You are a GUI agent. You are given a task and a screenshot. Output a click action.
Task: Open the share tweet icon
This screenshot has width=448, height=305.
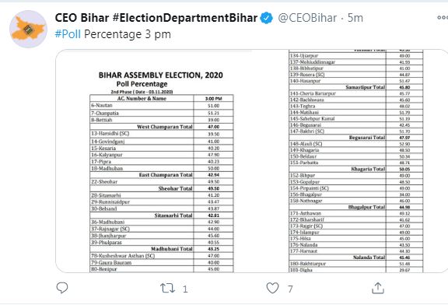(x=378, y=288)
